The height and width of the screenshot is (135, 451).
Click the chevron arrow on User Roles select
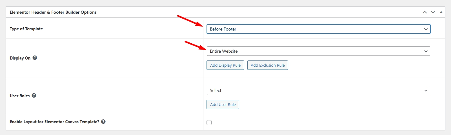(426, 90)
